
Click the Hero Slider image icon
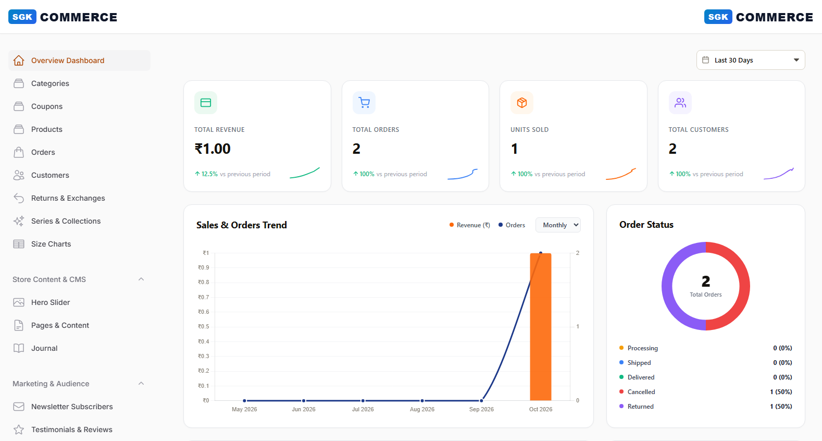(x=19, y=302)
